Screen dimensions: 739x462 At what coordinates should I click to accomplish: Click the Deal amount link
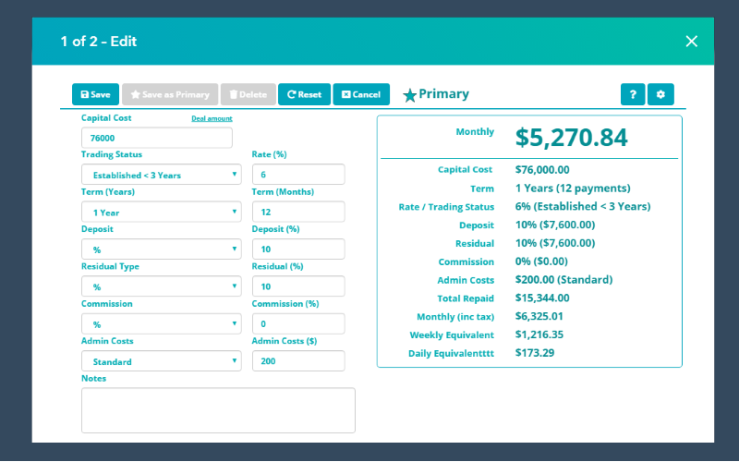click(x=212, y=118)
